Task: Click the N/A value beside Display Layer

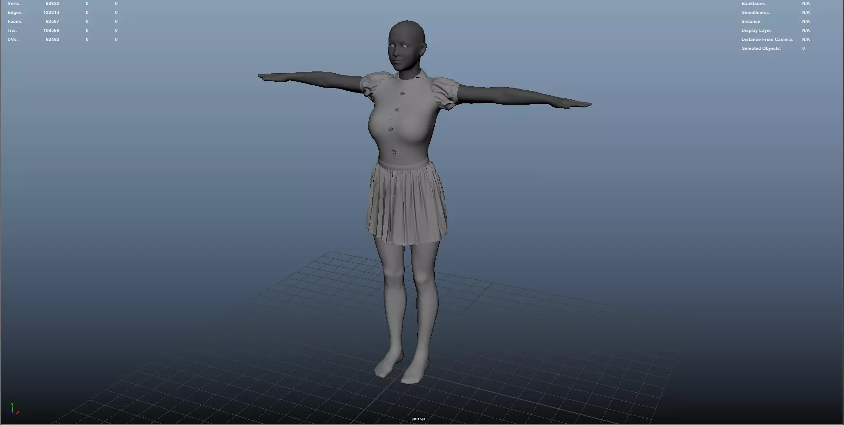Action: click(x=806, y=31)
